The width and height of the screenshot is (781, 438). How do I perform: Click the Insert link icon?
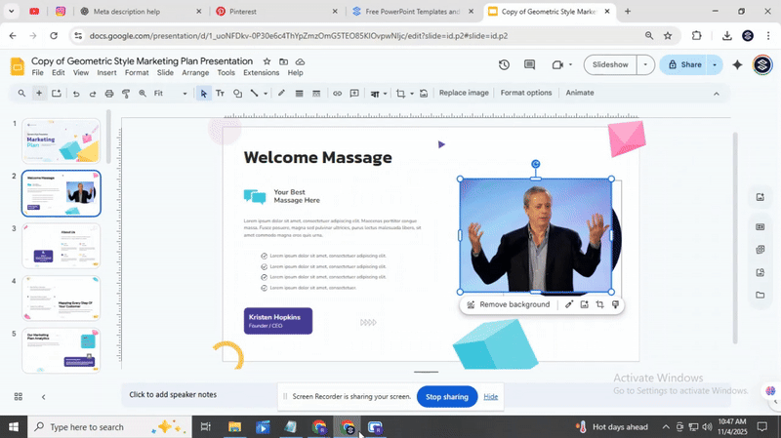pyautogui.click(x=338, y=94)
